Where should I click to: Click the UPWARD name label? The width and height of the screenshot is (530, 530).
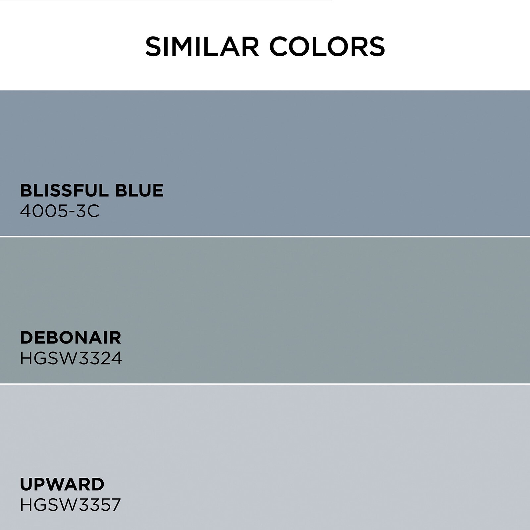click(62, 484)
